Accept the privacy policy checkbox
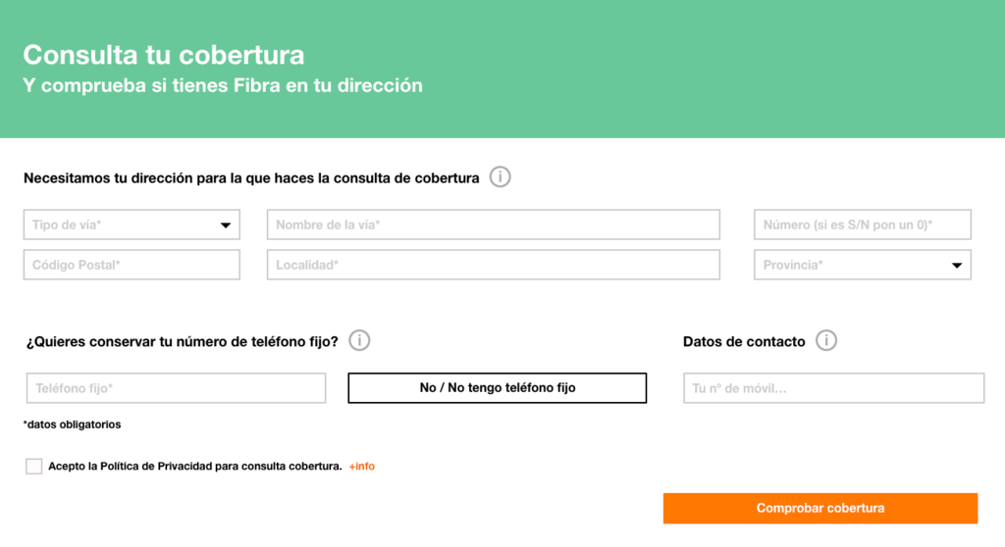Image resolution: width=1005 pixels, height=547 pixels. point(34,467)
